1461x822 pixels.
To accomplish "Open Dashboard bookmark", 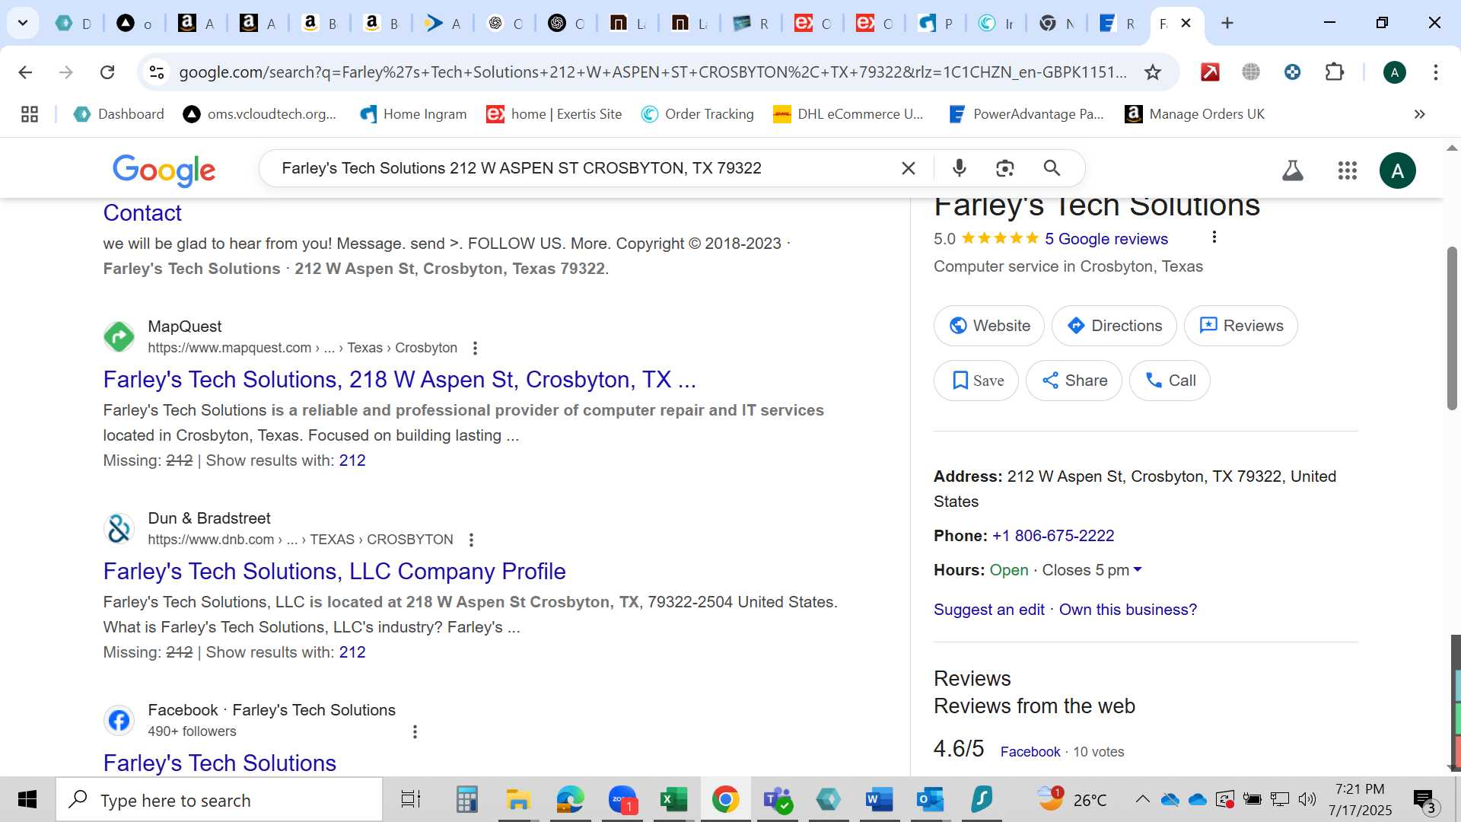I will tap(119, 114).
